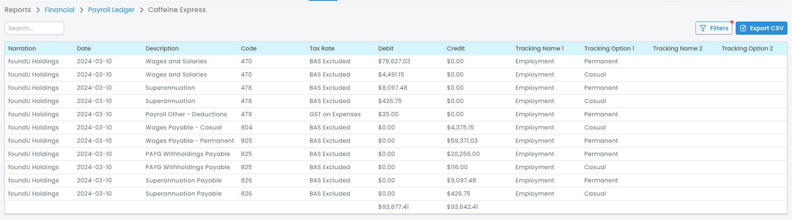Sort table by Date column
Screen dimensions: 792x220
pyautogui.click(x=84, y=48)
